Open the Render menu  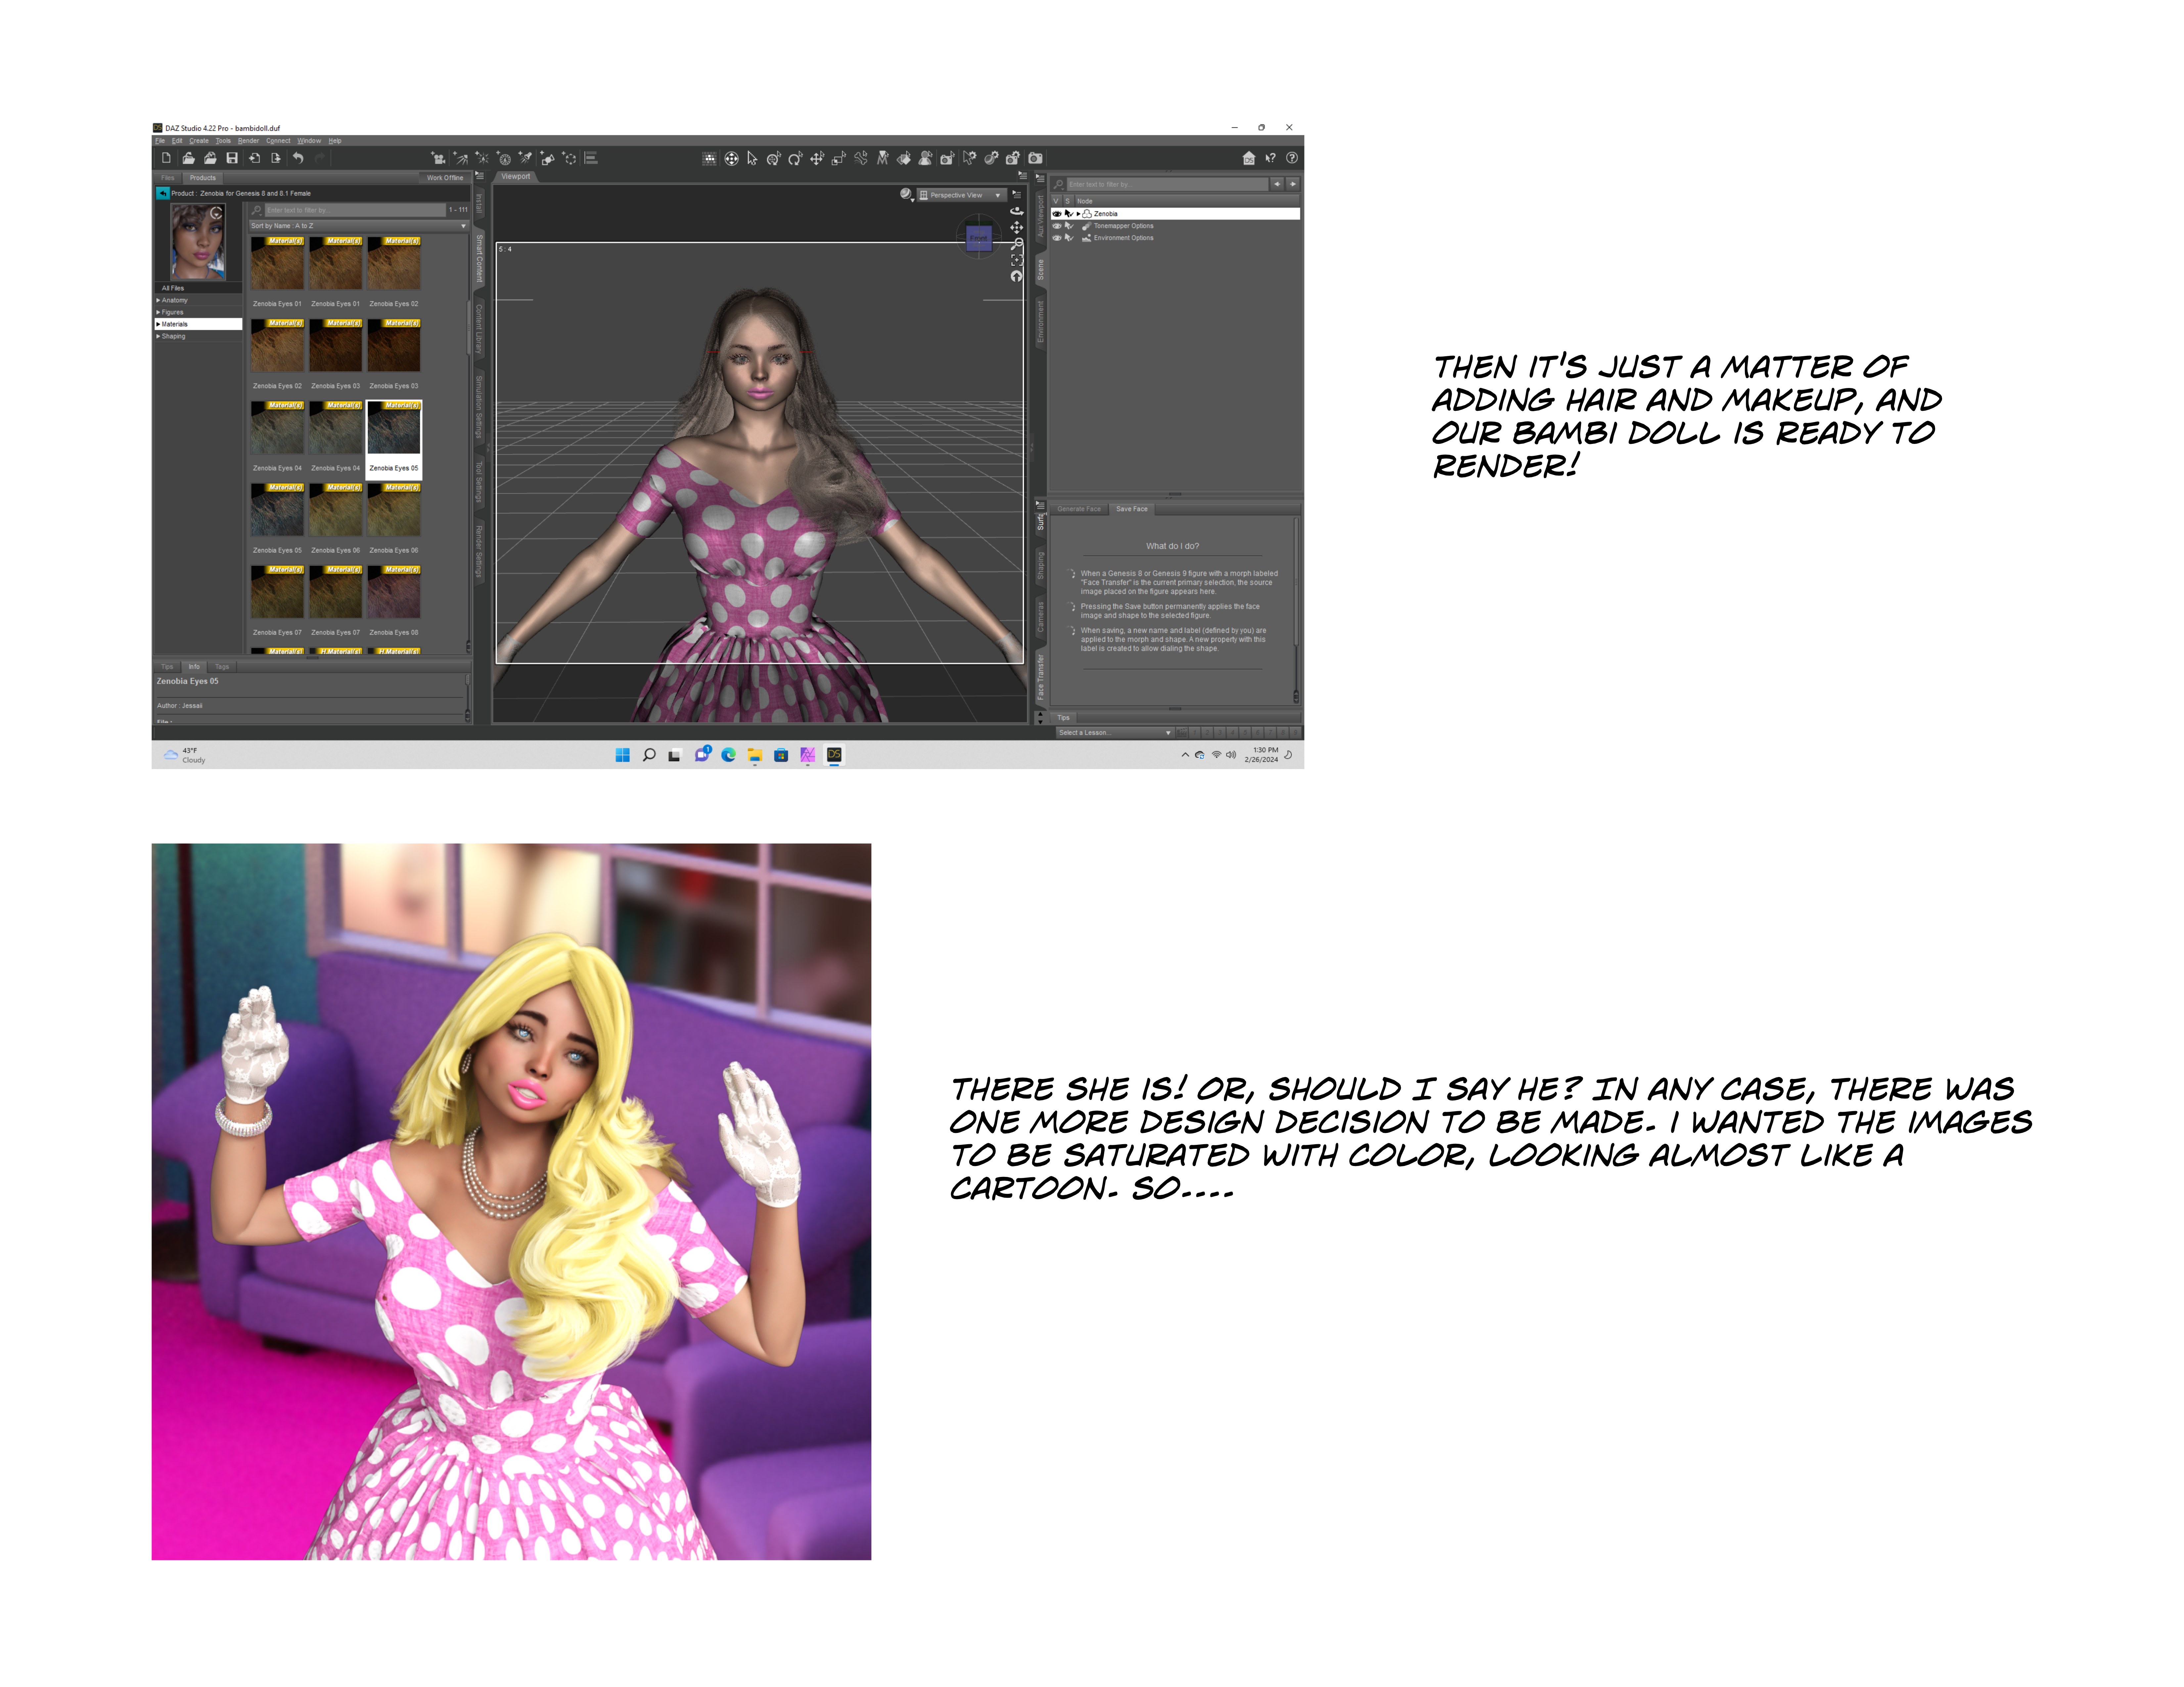[x=248, y=141]
